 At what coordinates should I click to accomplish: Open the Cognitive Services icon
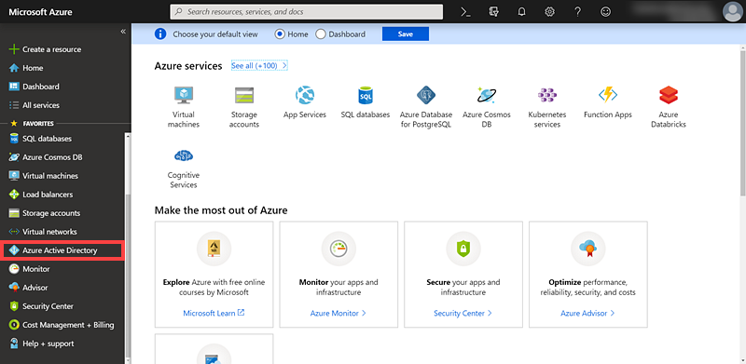click(x=184, y=155)
